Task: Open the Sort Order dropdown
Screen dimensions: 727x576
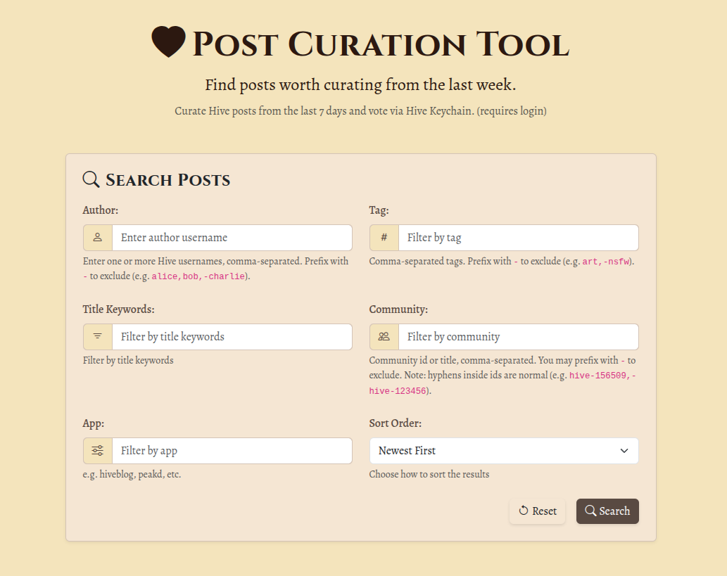Action: click(x=504, y=451)
